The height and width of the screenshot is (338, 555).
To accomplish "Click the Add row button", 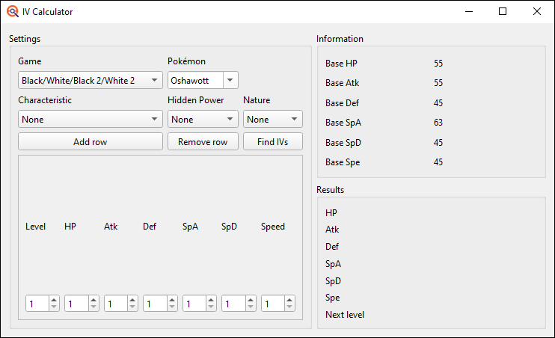I will 91,141.
